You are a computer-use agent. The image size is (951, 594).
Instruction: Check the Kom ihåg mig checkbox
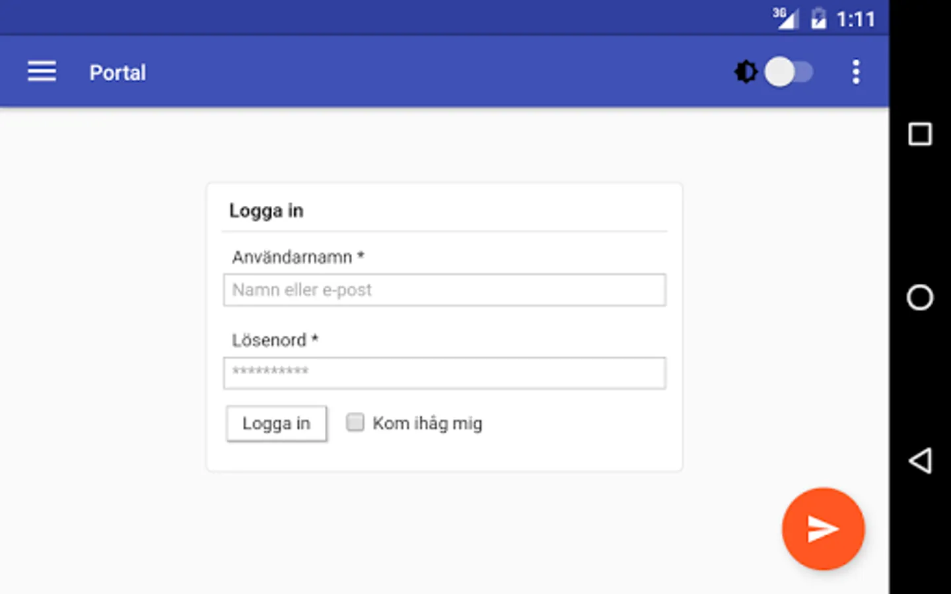(x=355, y=422)
